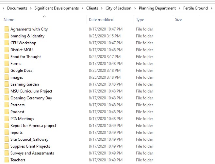Image resolution: width=215 pixels, height=164 pixels.
Task: Go to Documents in the address bar
Action: coord(17,8)
